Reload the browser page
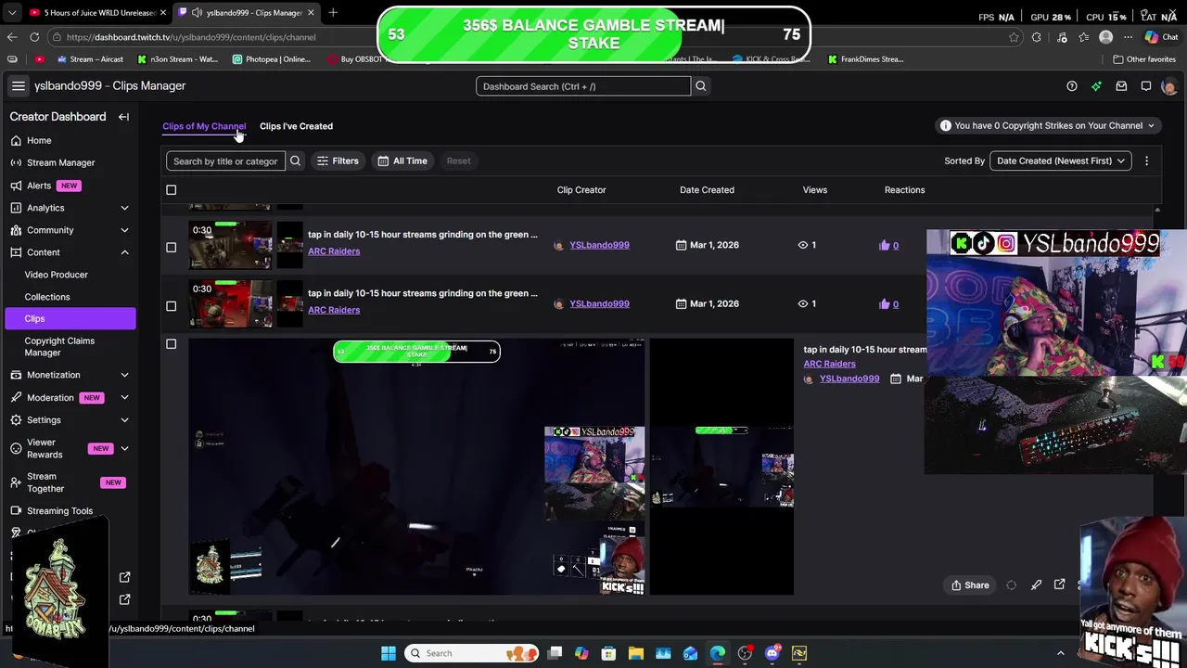Viewport: 1187px width, 668px height. tap(34, 37)
